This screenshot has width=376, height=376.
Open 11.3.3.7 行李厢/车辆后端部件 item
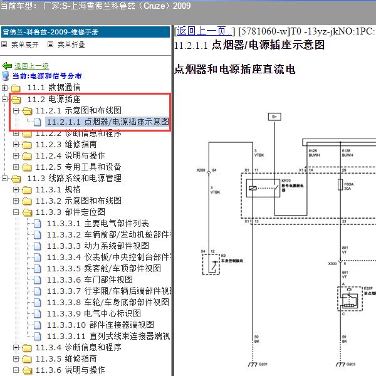[x=109, y=291]
